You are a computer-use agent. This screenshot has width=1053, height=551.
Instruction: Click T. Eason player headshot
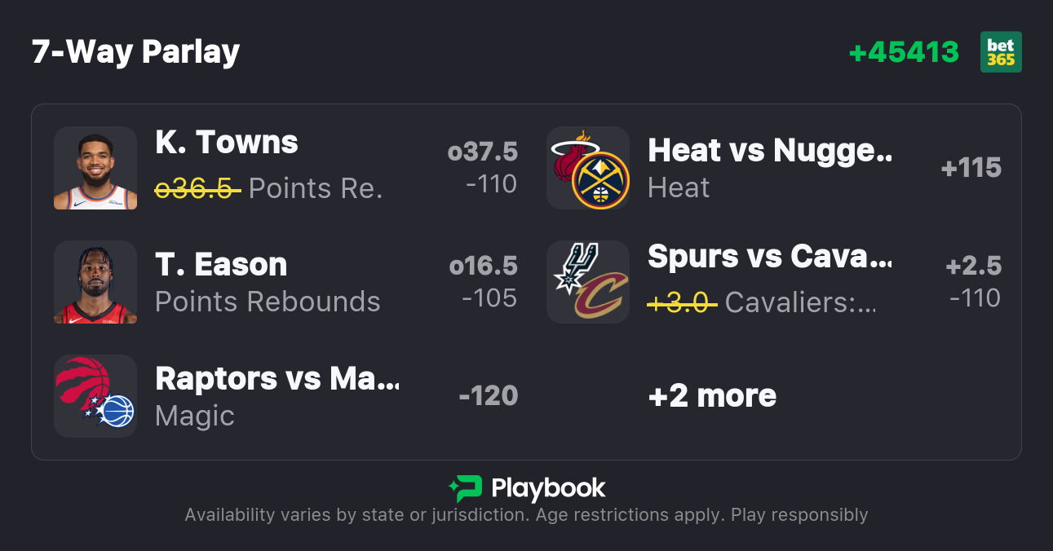pos(95,282)
